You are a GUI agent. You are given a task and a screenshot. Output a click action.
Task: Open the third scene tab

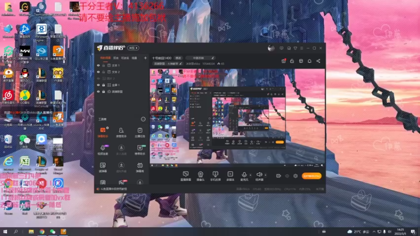[x=125, y=58]
